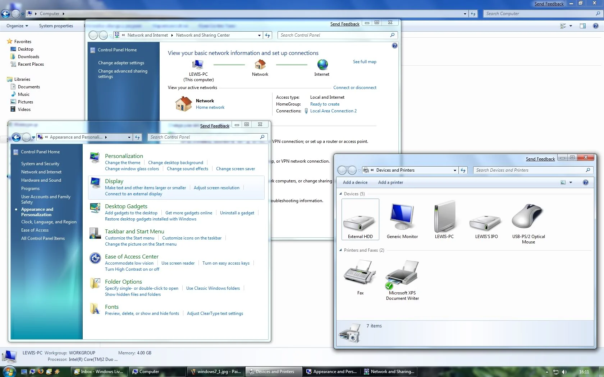Viewport: 604px width, 377px height.
Task: Switch to windows7_1.jpg Paint taskbar button
Action: point(215,372)
